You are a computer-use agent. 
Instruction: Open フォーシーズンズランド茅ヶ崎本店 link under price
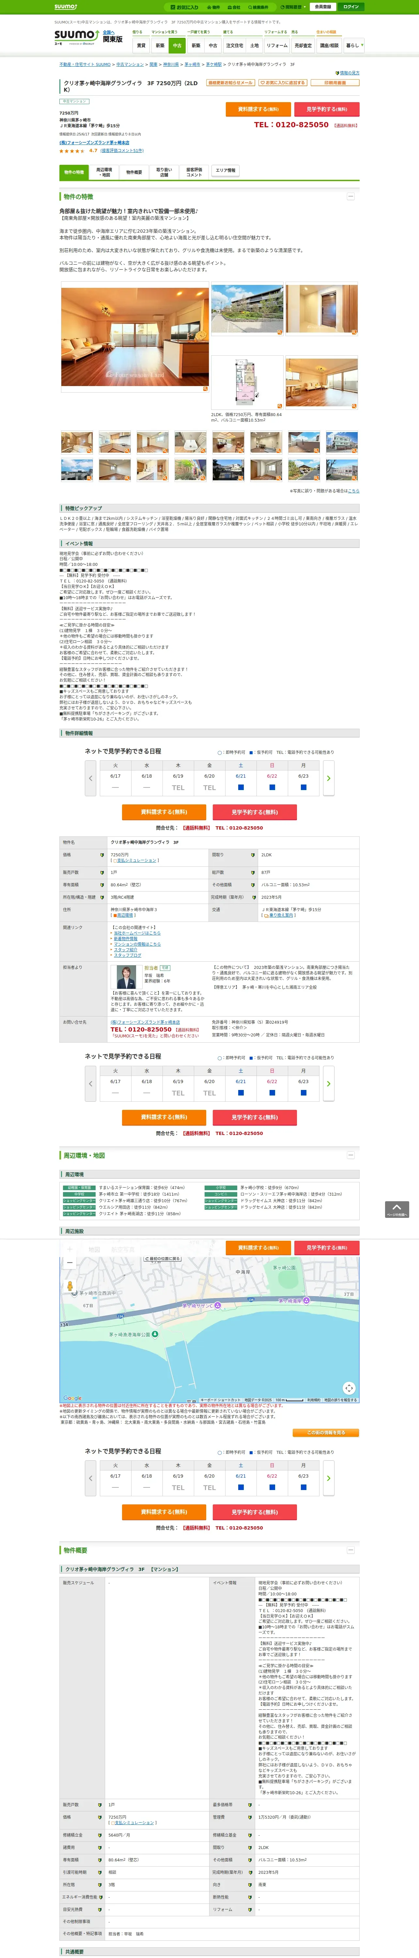coord(94,142)
